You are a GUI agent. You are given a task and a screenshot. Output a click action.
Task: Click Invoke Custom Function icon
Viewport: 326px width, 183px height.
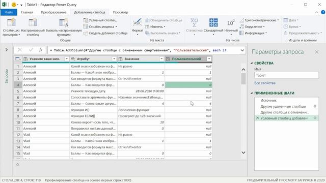[64, 23]
